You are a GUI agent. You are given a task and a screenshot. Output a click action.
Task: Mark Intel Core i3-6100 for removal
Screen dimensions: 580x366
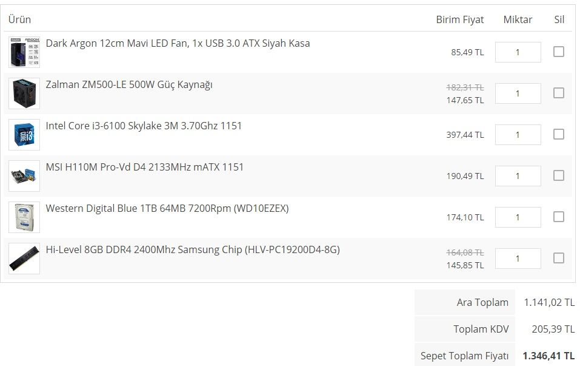tap(558, 134)
